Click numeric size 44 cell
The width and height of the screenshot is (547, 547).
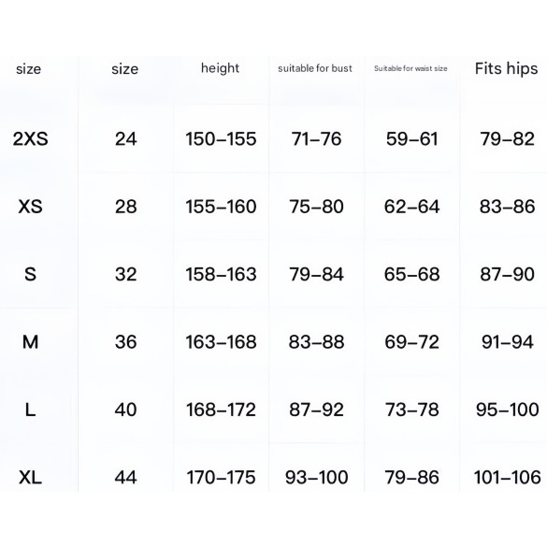point(126,477)
